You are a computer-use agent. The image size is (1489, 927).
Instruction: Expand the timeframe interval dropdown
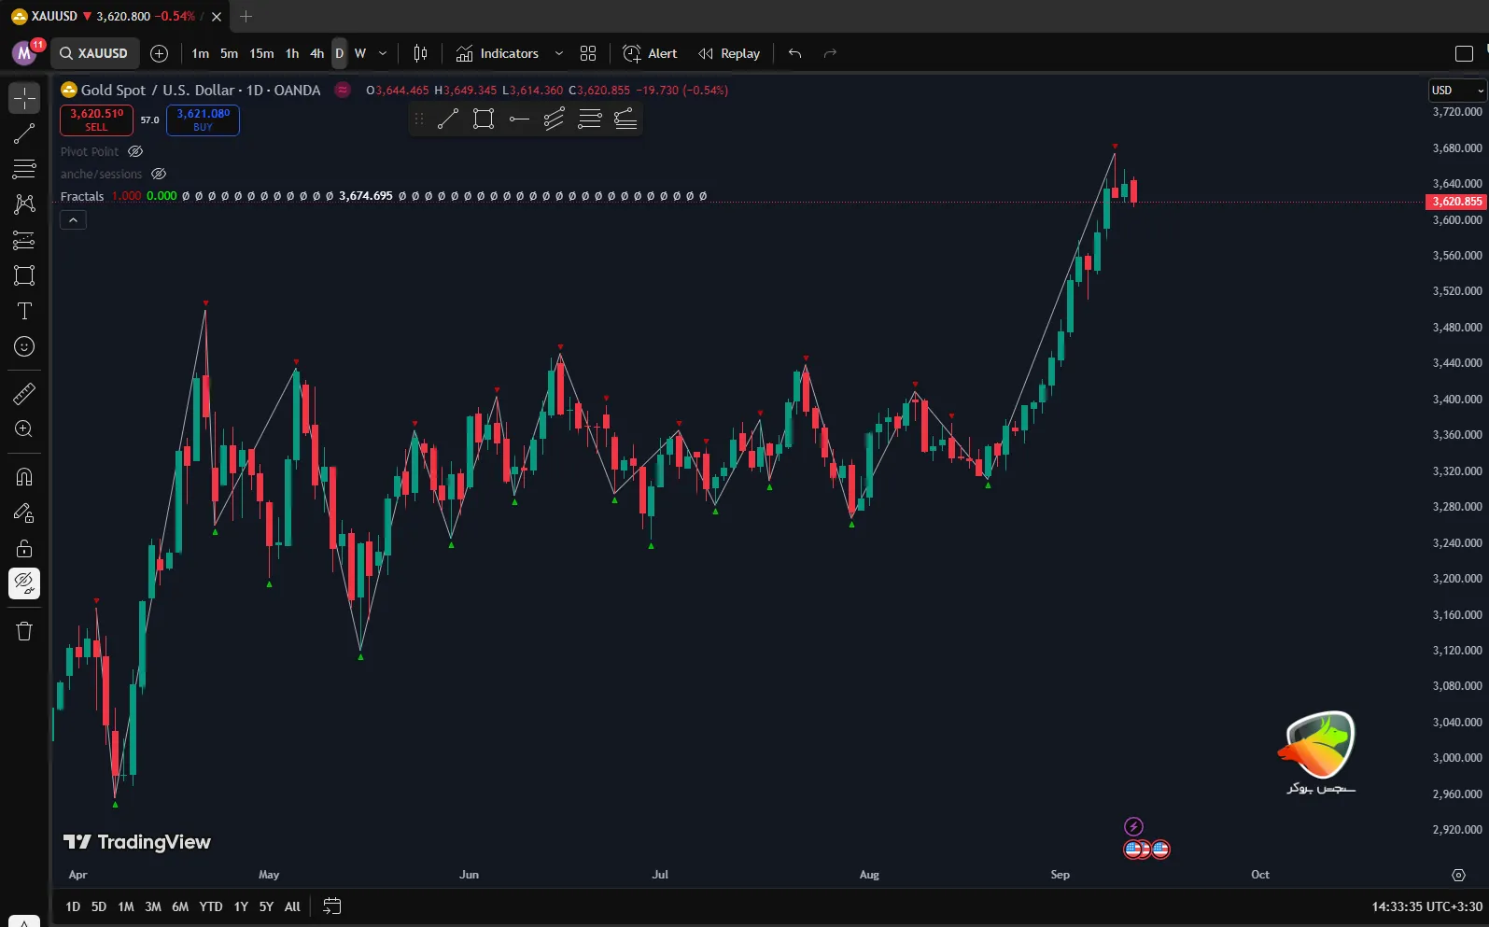click(x=382, y=53)
